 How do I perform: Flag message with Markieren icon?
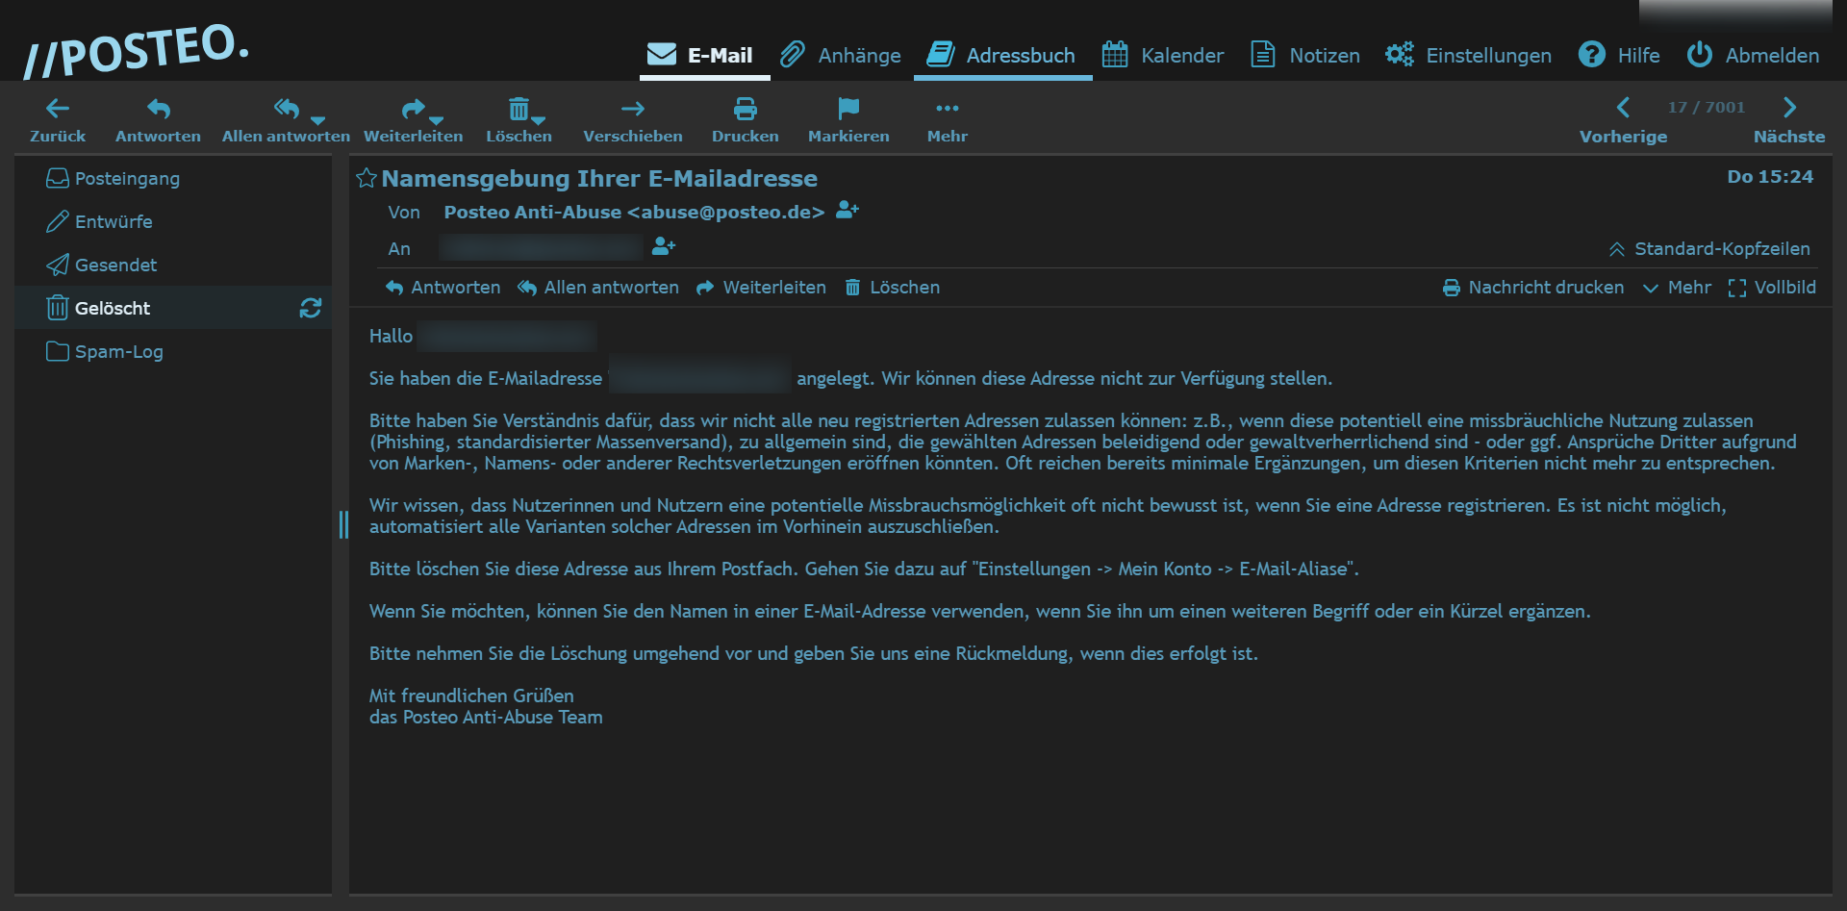(848, 109)
